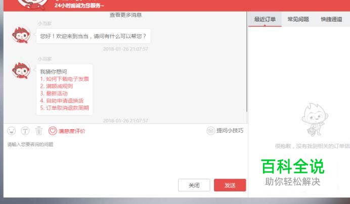Click the 很抱歉 no orders found message
350x204 pixels.
tap(312, 146)
